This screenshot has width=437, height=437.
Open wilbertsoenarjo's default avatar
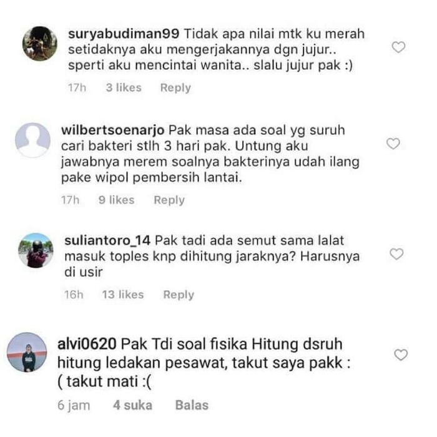[x=32, y=140]
